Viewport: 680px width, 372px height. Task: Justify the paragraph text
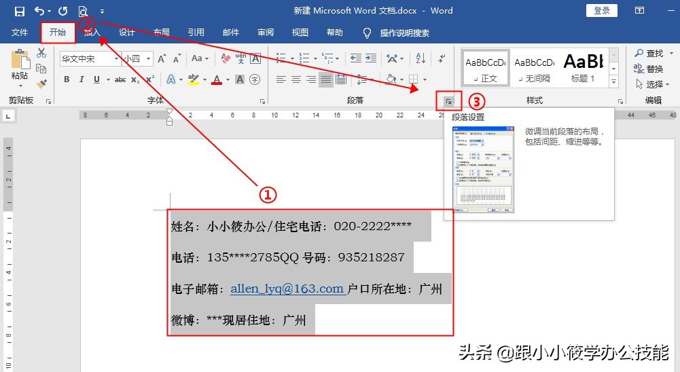pos(326,79)
